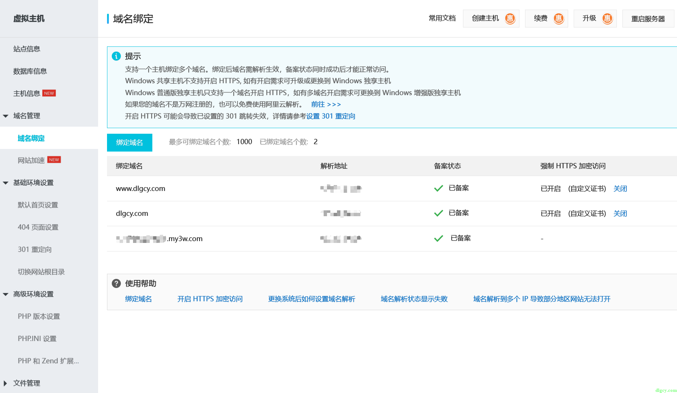Open the 常用文档 link
The image size is (677, 393).
pos(442,18)
